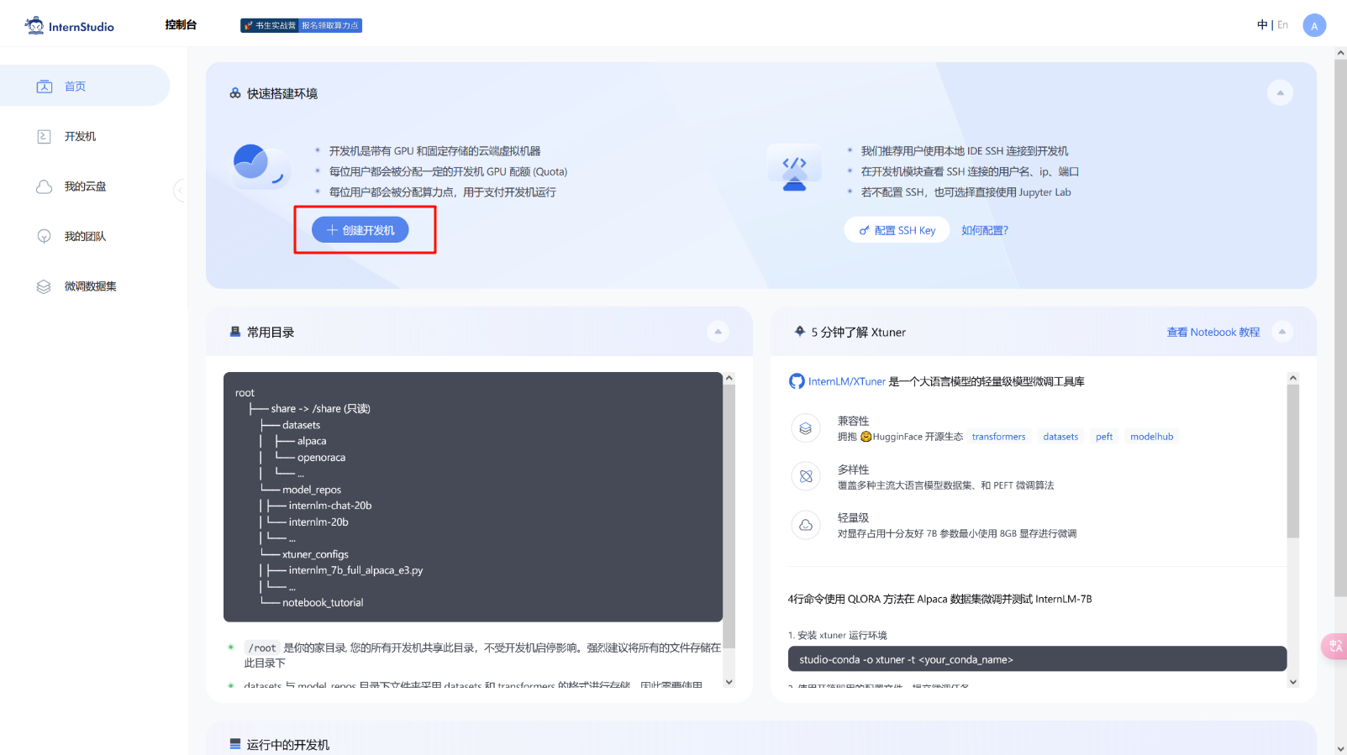1347x755 pixels.
Task: Open the 如何配置? link
Action: click(985, 230)
